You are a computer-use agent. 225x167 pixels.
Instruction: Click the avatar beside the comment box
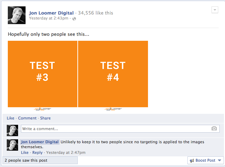(12, 130)
